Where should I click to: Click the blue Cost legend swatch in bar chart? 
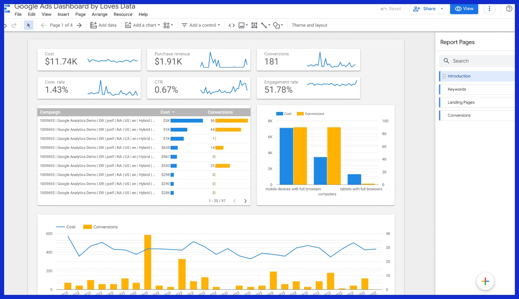click(x=280, y=114)
